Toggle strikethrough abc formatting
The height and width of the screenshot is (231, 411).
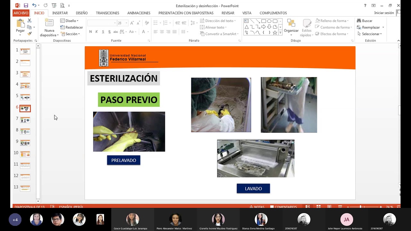pos(116,32)
